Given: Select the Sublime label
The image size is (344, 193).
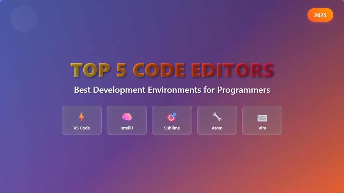Looking at the screenshot, I should click(x=172, y=128).
